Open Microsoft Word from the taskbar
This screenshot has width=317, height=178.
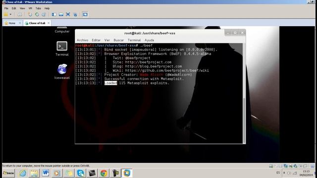click(x=46, y=173)
